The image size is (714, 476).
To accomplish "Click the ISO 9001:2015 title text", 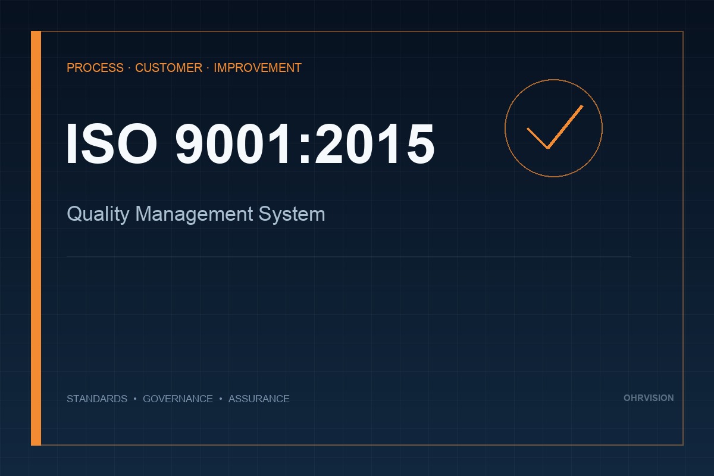I will click(250, 144).
